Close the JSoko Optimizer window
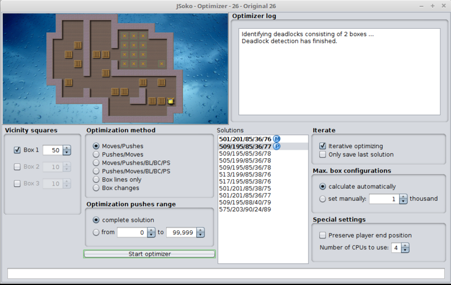 [x=444, y=6]
